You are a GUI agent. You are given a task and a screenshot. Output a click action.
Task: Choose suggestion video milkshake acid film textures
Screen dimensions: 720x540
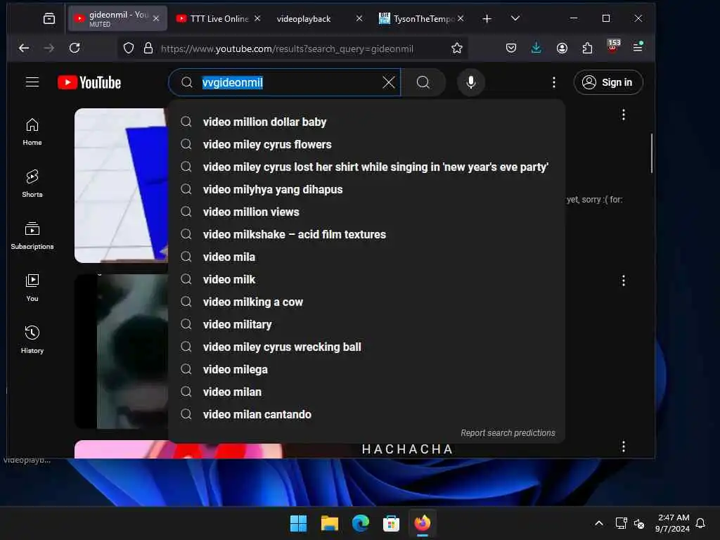pyautogui.click(x=366, y=234)
